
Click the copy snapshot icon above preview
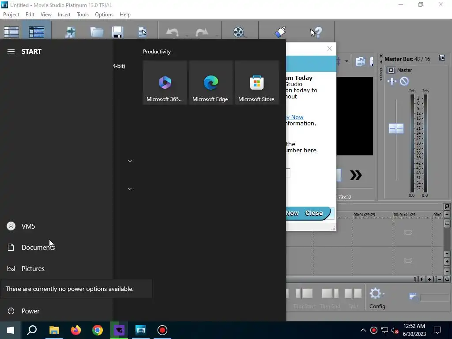(360, 61)
